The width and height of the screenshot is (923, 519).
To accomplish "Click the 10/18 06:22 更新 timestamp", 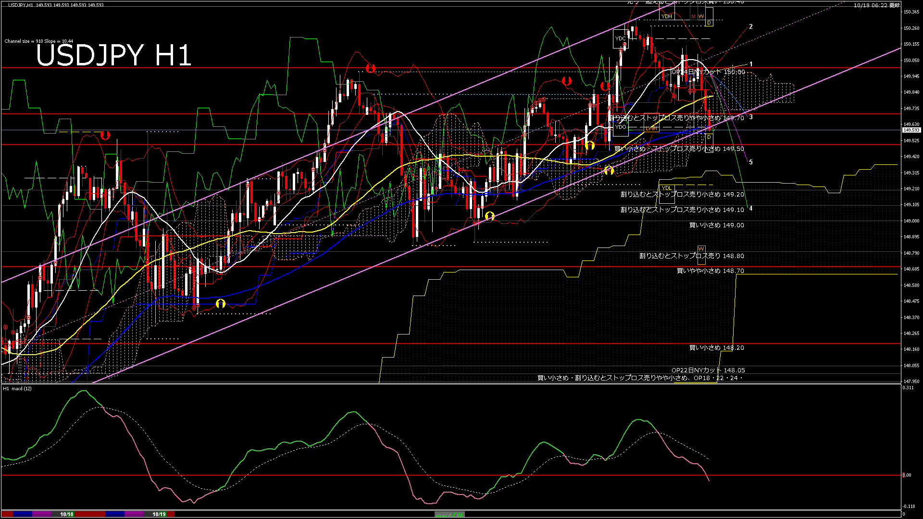I will [x=876, y=5].
